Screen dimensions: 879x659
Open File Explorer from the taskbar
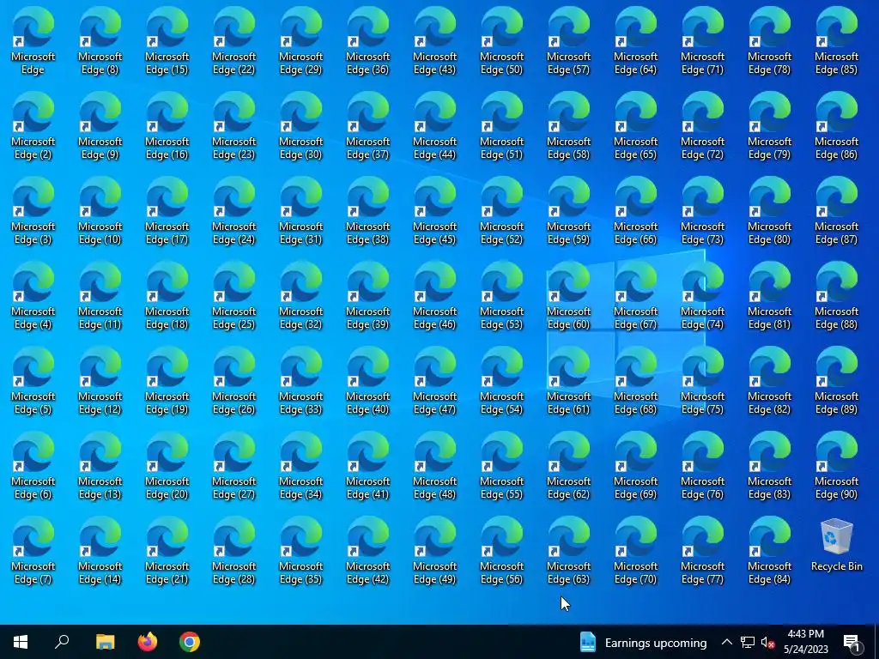(105, 642)
